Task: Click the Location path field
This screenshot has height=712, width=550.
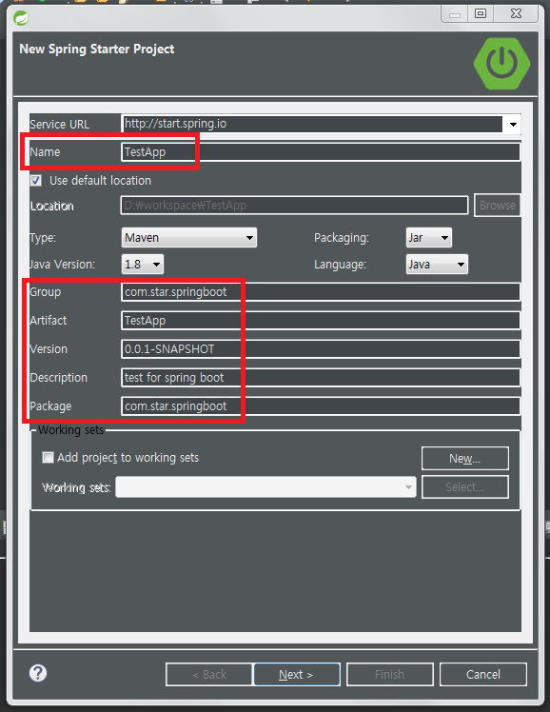Action: tap(295, 206)
